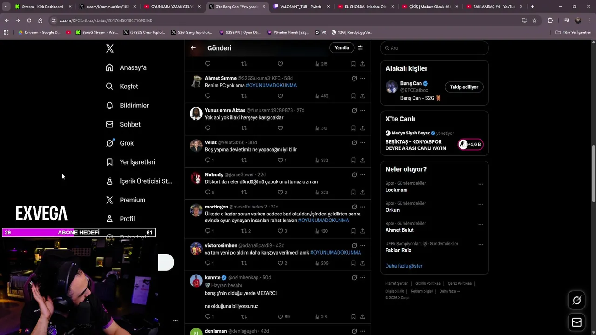Like victorosimhen's reply

(x=280, y=263)
